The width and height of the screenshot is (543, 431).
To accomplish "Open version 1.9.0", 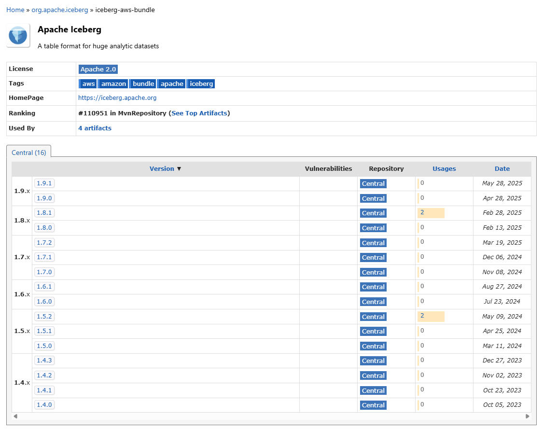I will click(44, 198).
